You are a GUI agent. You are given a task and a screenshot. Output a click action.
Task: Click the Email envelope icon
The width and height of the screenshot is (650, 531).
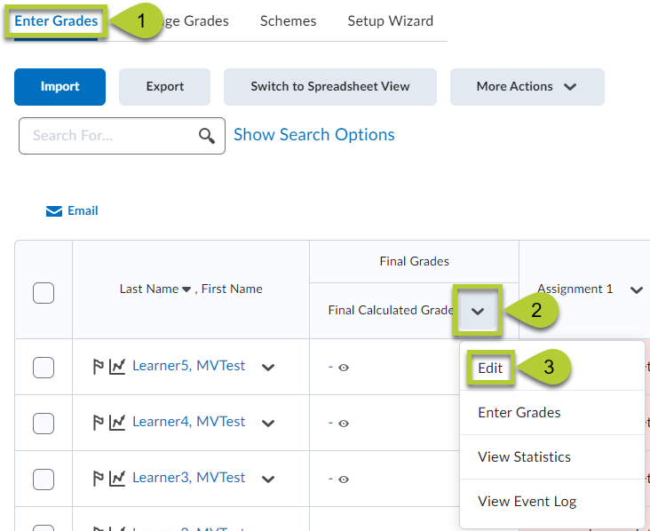tap(54, 211)
